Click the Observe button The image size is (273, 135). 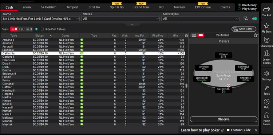(x=223, y=119)
